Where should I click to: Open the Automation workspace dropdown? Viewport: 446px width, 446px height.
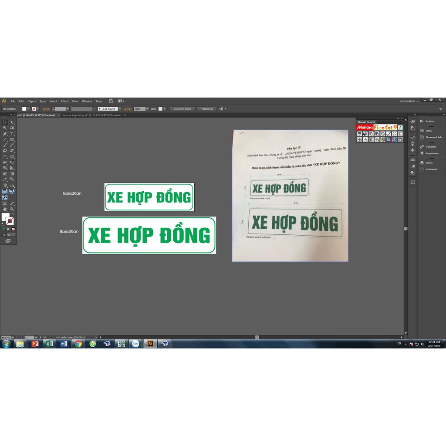click(409, 101)
